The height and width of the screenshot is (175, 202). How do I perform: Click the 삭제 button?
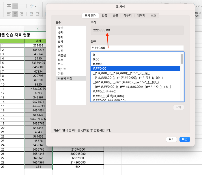click(179, 107)
